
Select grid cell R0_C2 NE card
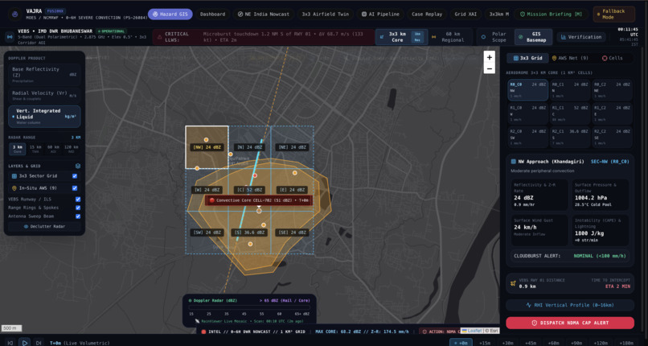(x=612, y=90)
